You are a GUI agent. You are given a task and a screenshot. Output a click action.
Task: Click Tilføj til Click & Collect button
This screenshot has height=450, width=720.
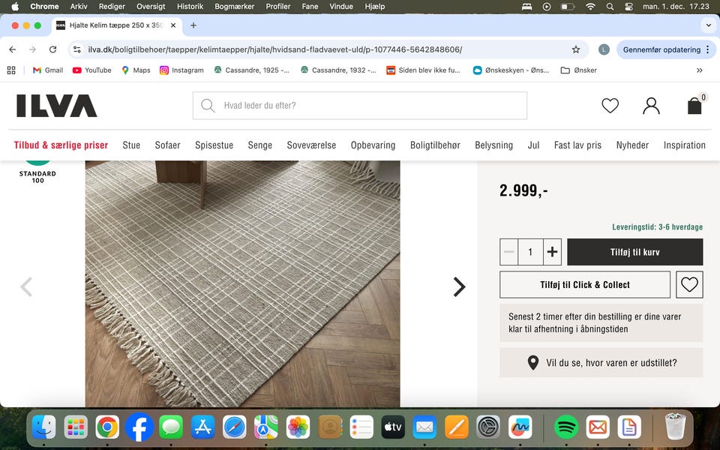pyautogui.click(x=585, y=285)
